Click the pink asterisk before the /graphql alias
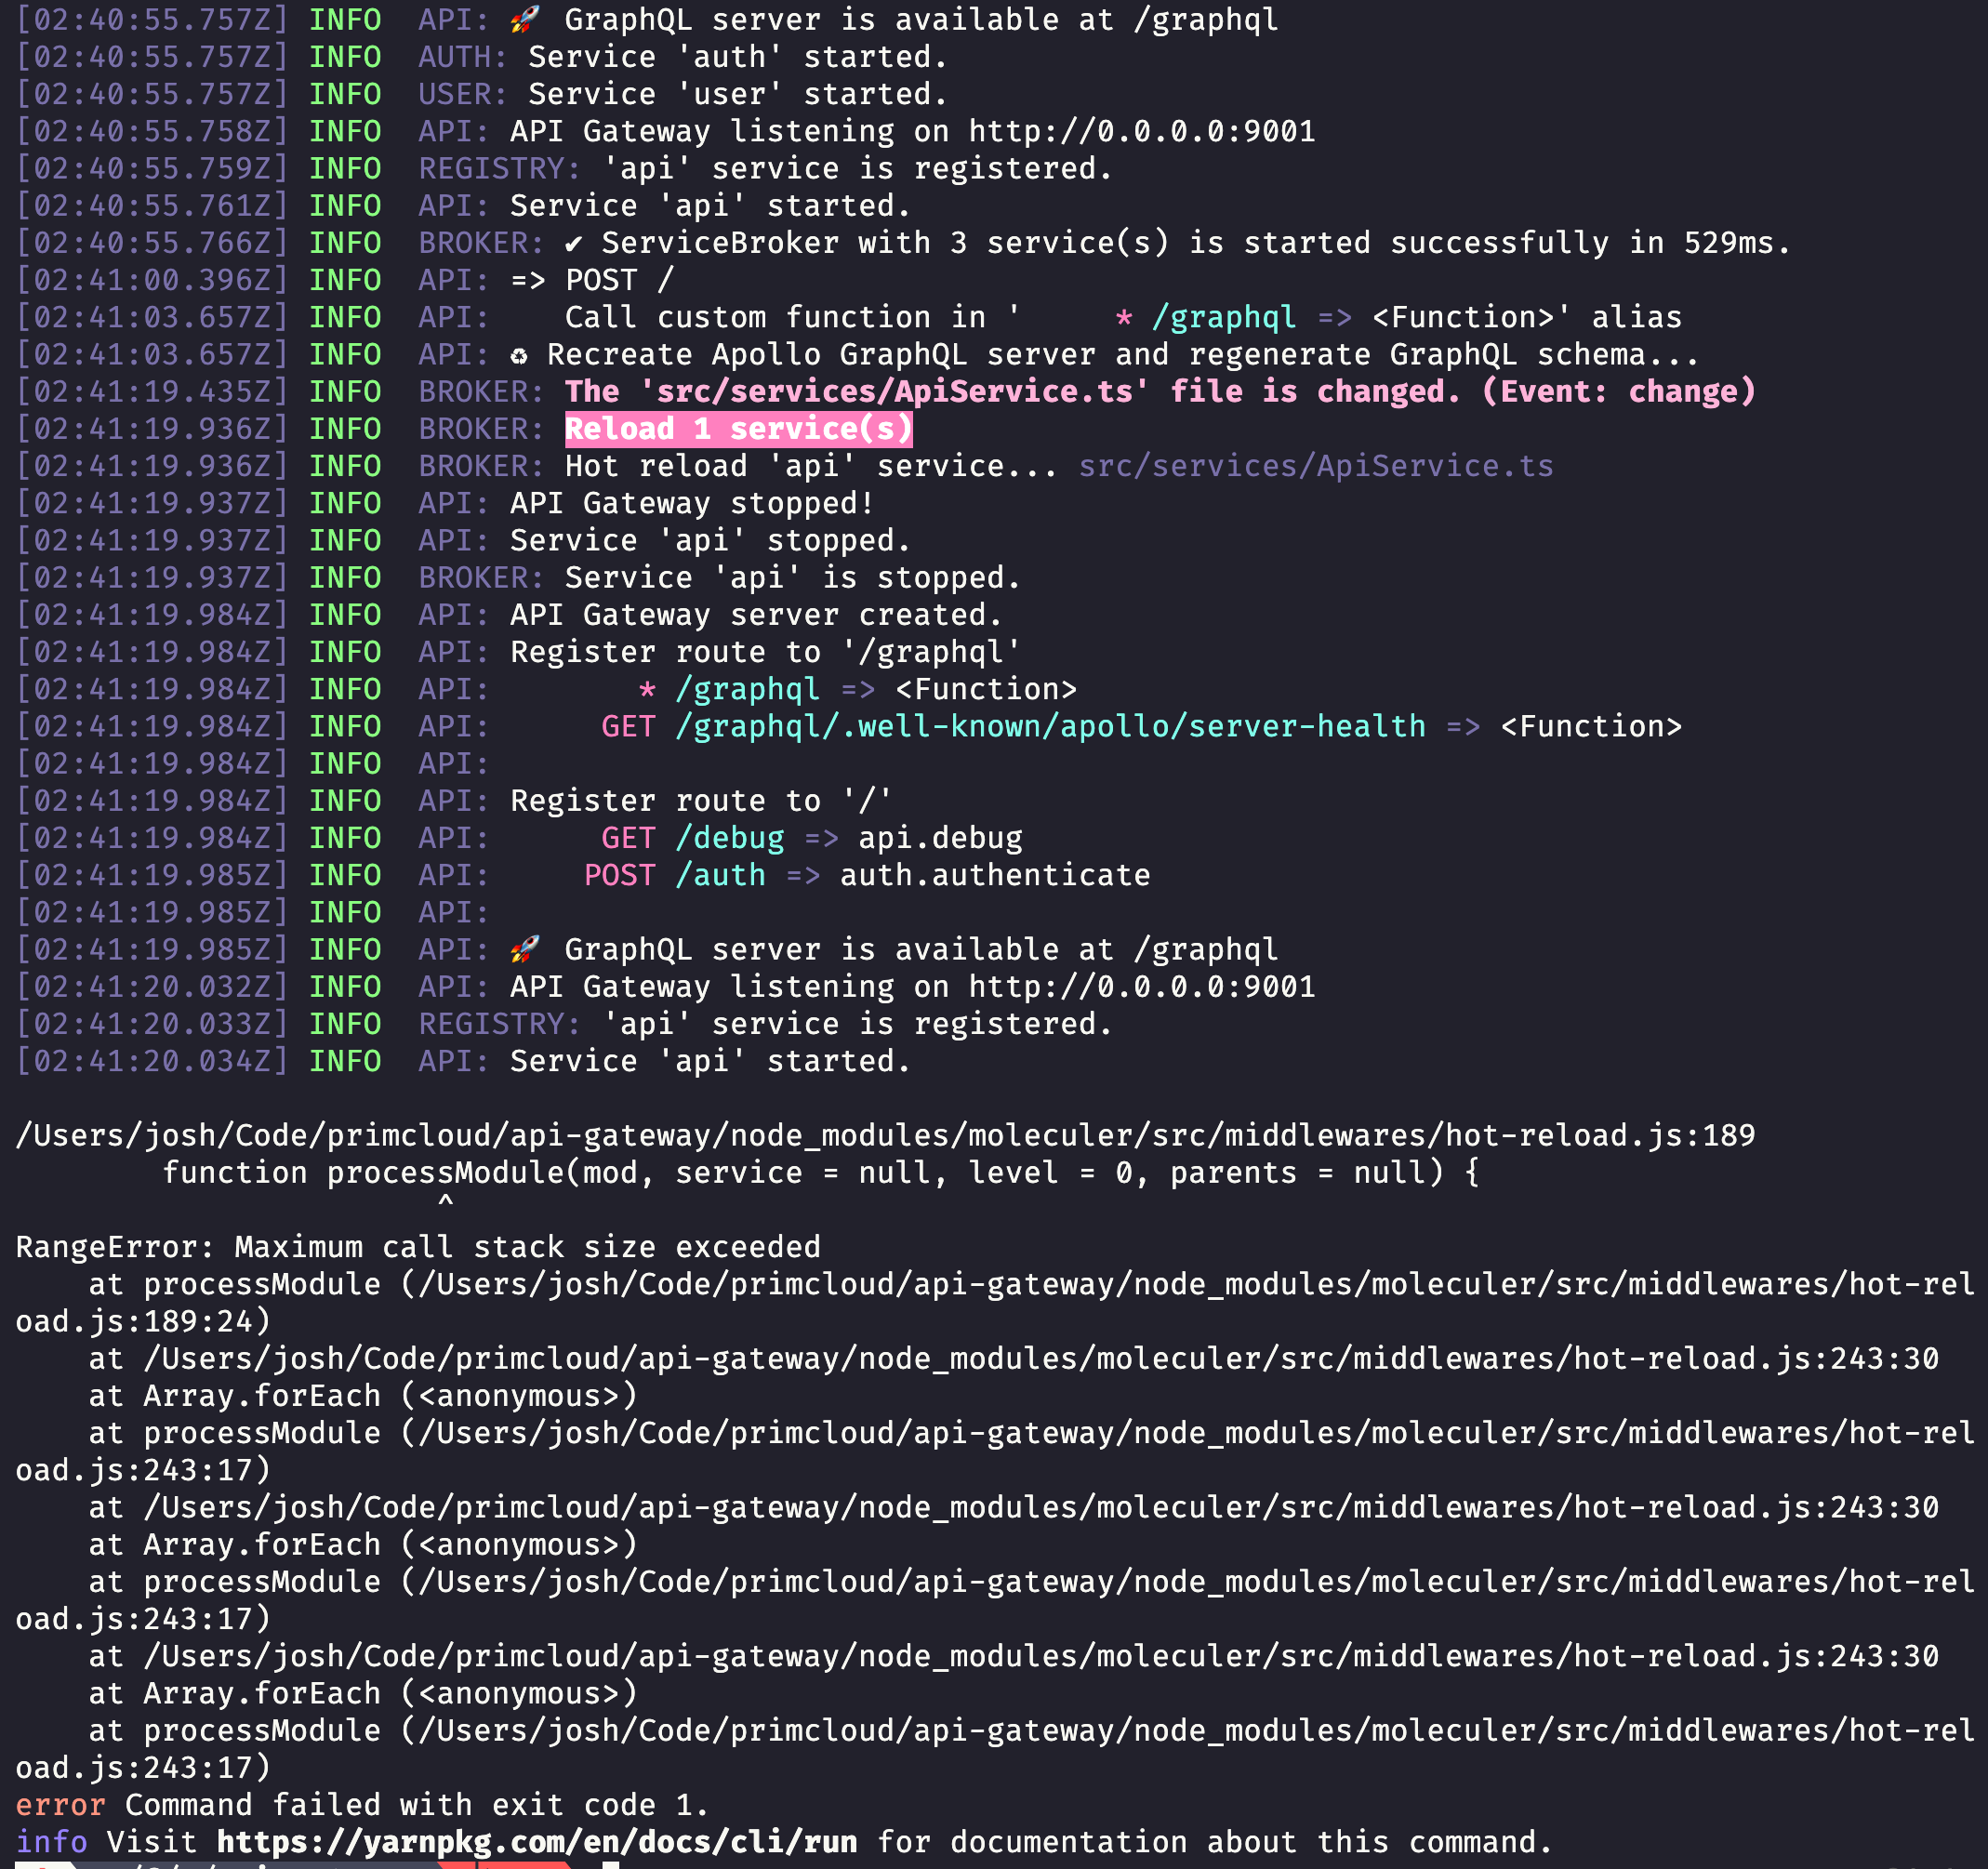Viewport: 1988px width, 1869px height. coord(1124,317)
